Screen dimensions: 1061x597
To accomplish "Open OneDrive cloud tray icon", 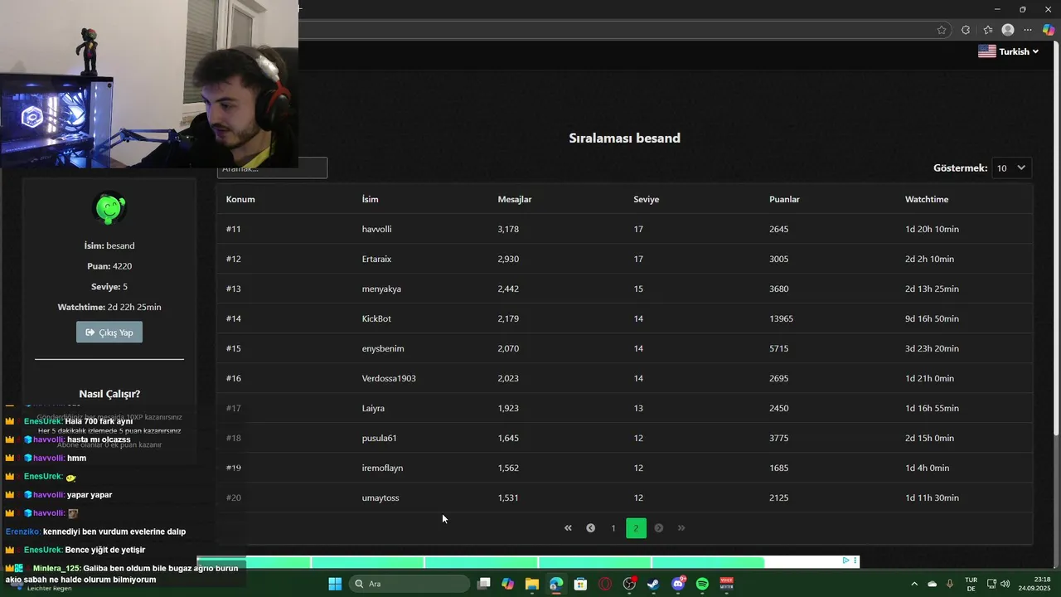I will coord(933,584).
